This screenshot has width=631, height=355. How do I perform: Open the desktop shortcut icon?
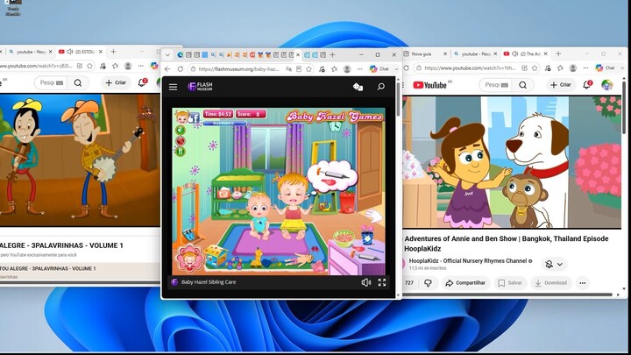pyautogui.click(x=13, y=8)
